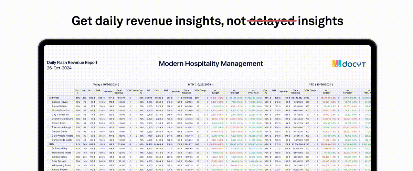Click the headline about daily revenue insights
The width and height of the screenshot is (413, 171).
(x=208, y=21)
